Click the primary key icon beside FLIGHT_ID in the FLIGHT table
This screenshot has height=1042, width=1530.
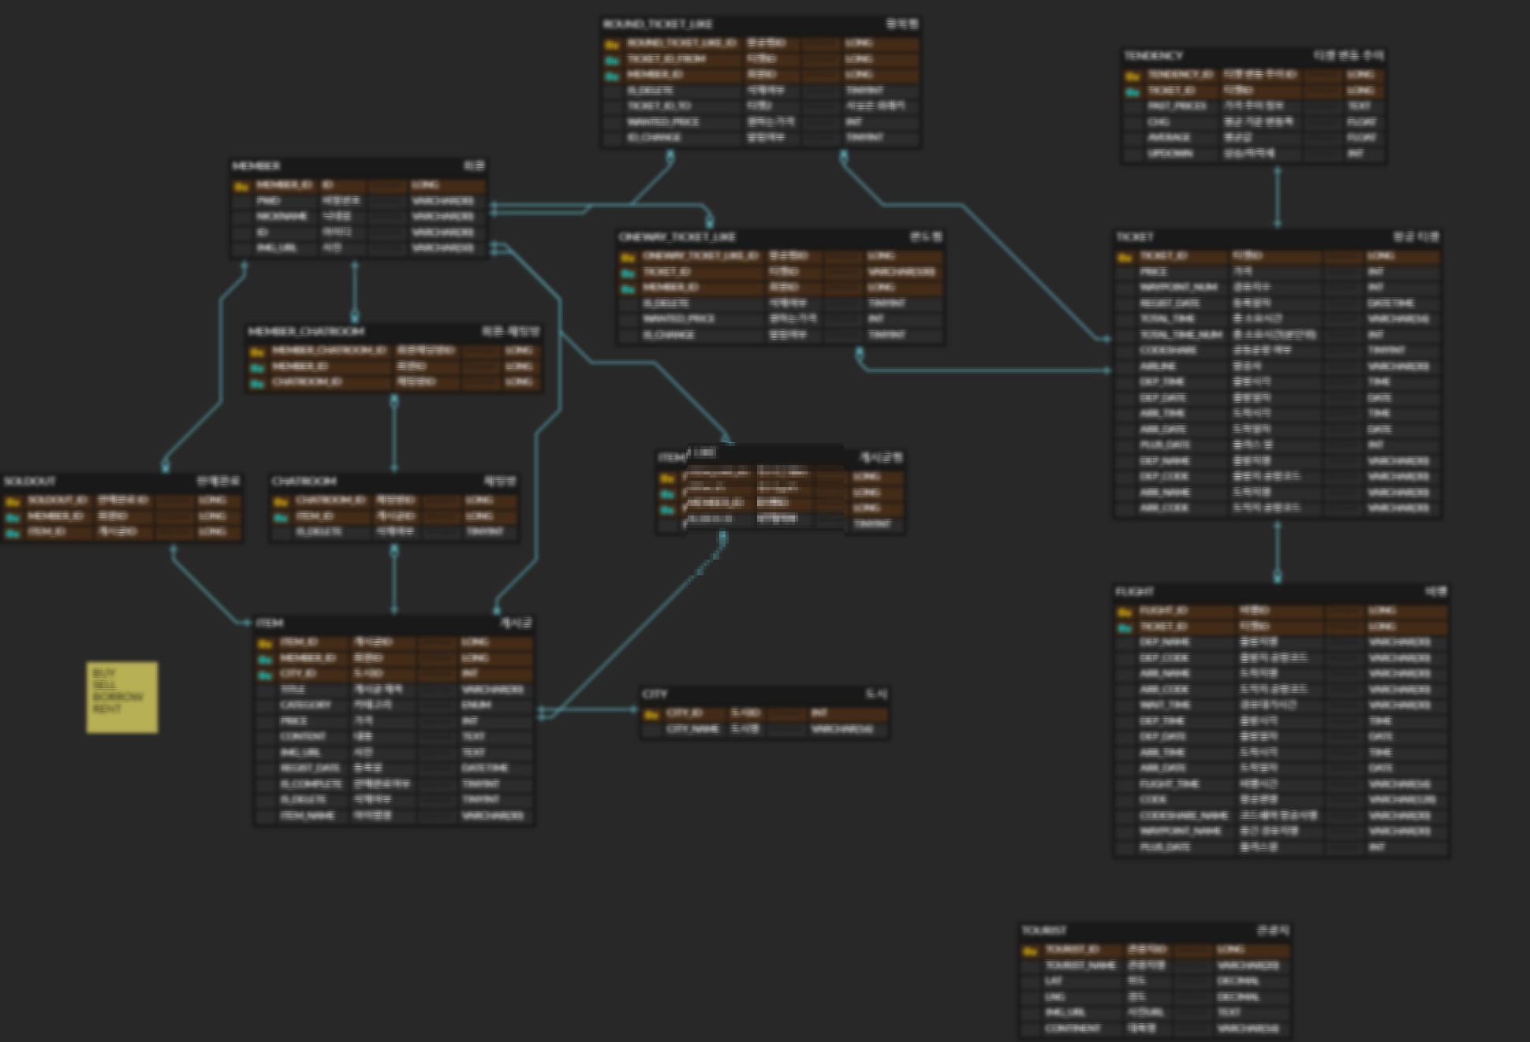[1125, 612]
